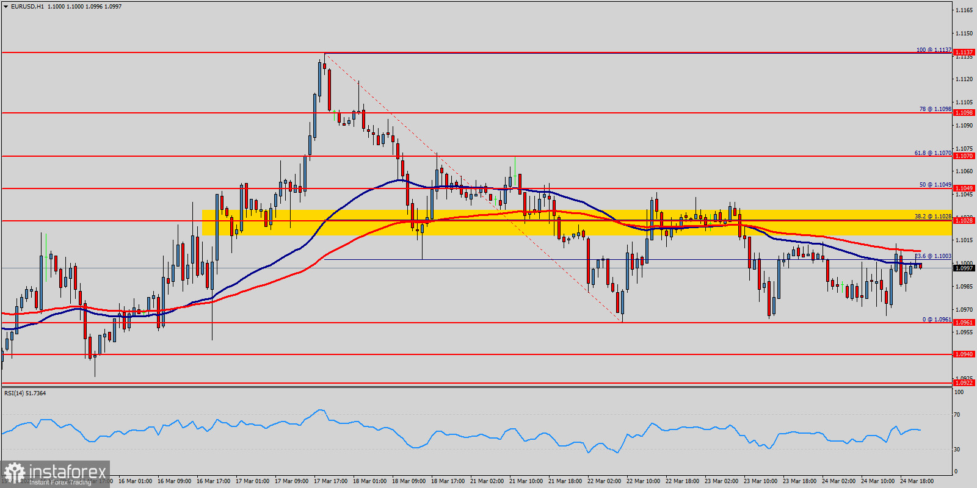
Task: Click the '24 Mar 18:00' time label
Action: click(x=917, y=481)
